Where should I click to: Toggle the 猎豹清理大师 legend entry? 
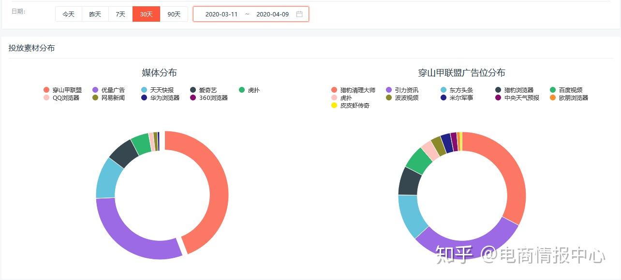pos(353,90)
